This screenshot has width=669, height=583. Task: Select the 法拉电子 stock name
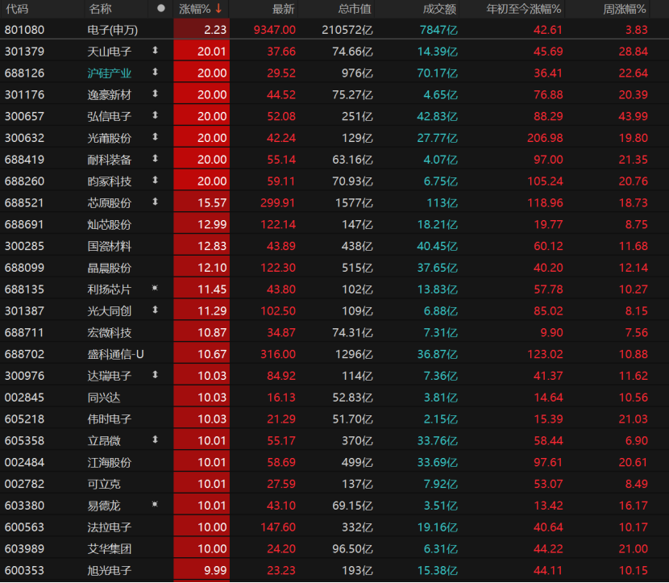[110, 527]
